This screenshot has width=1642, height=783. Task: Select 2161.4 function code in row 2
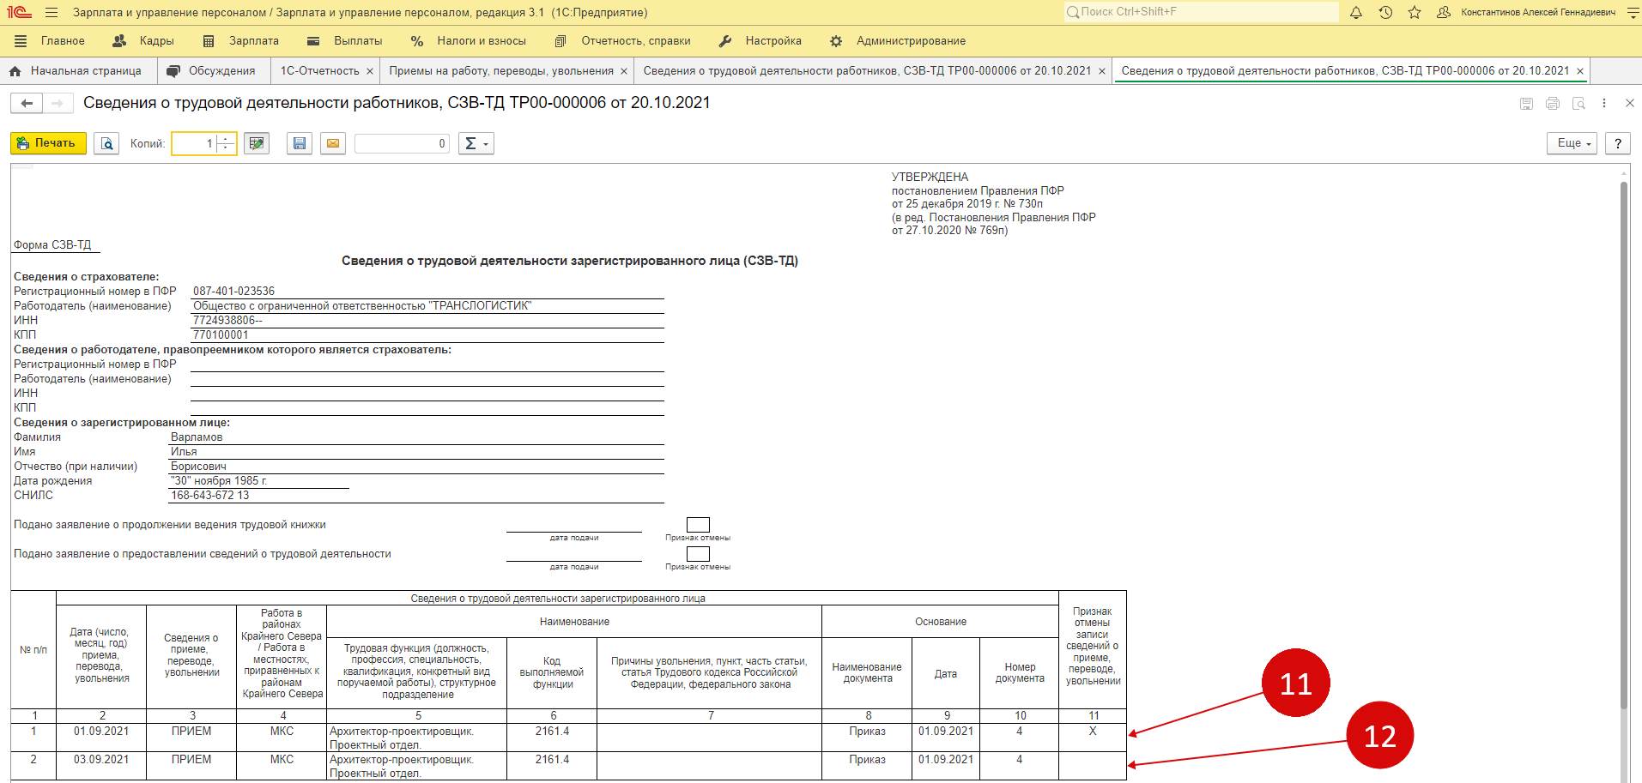(552, 760)
